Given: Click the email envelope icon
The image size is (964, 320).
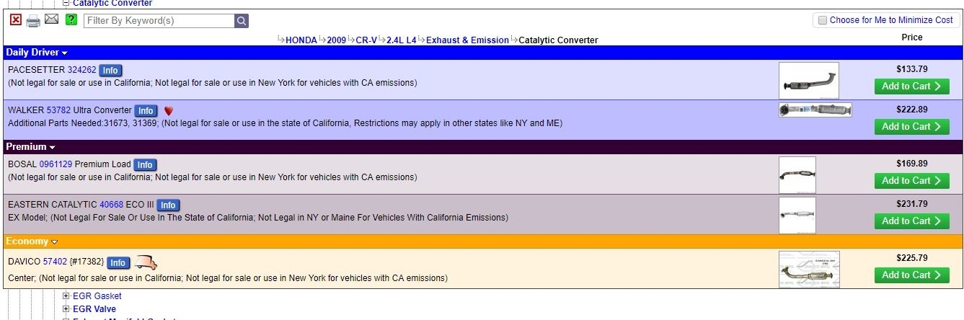Looking at the screenshot, I should coord(51,19).
